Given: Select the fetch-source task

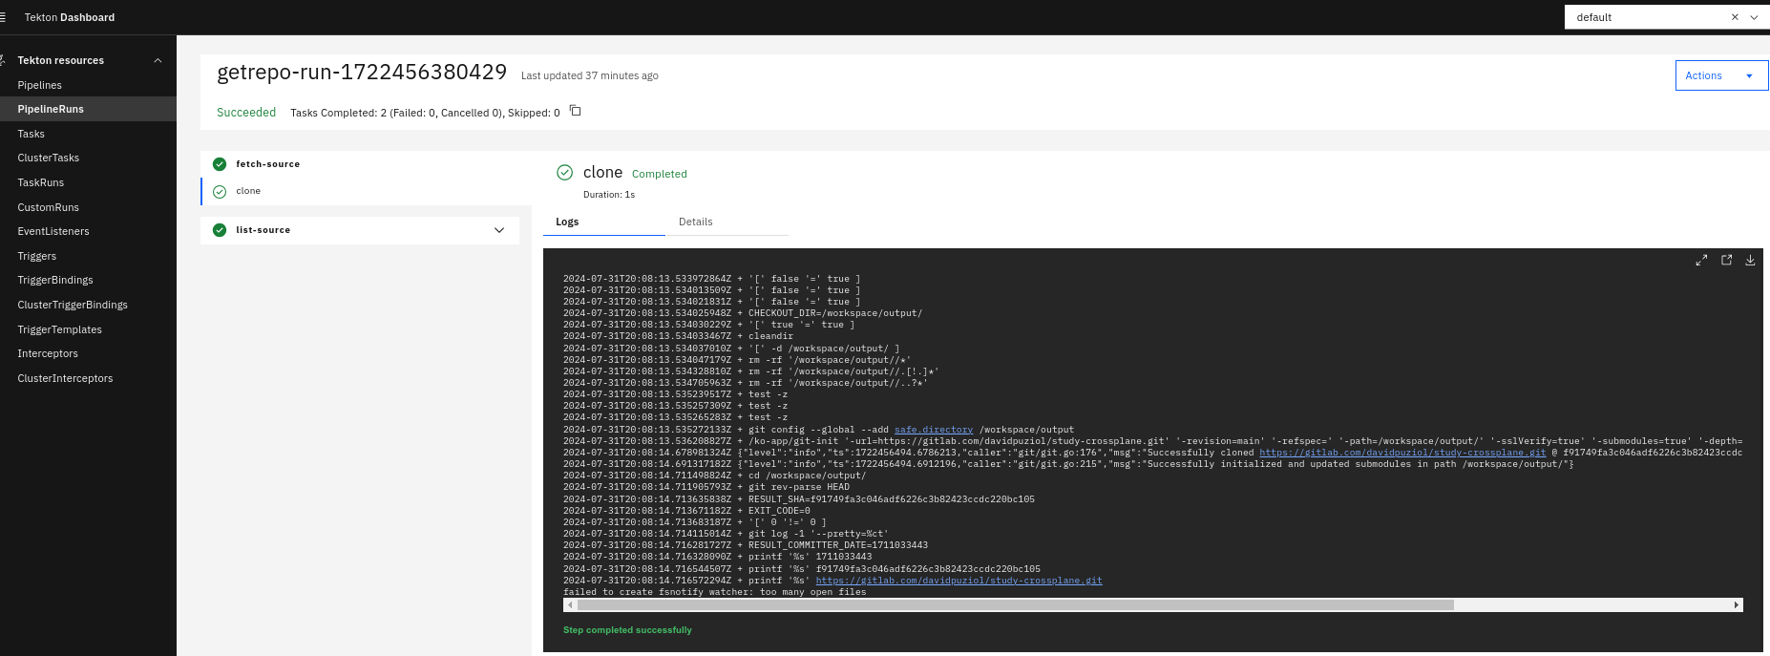Looking at the screenshot, I should (267, 164).
